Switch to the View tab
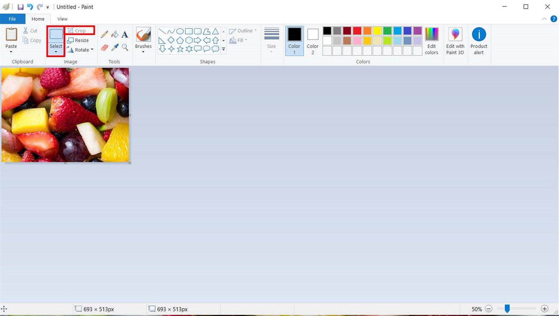Viewport: 559px width, 316px height. 62,19
